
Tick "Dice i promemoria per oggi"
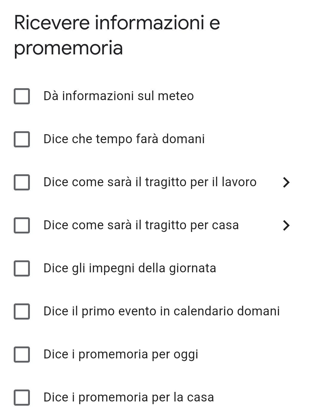21,355
